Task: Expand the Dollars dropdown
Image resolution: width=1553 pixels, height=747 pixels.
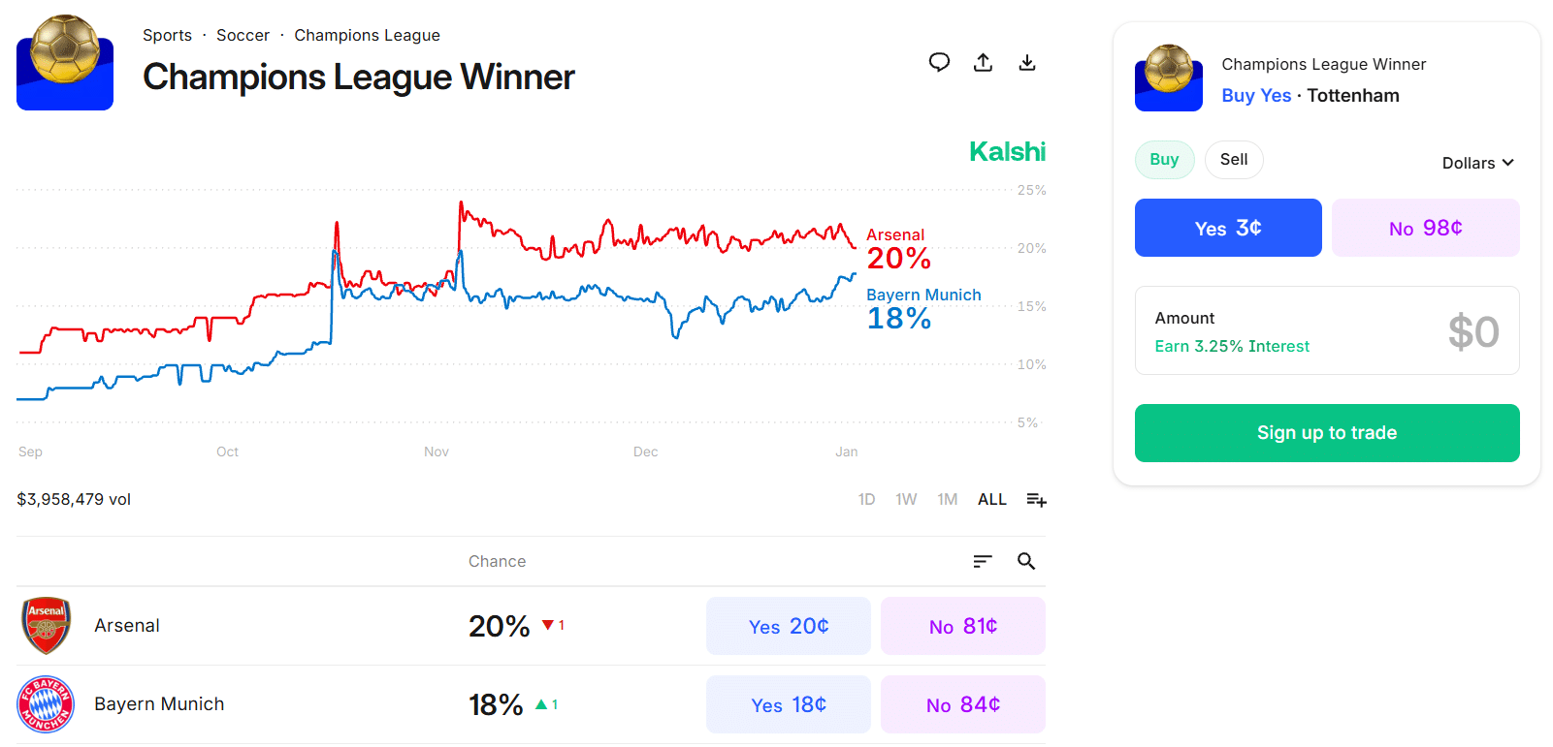Action: (x=1477, y=163)
